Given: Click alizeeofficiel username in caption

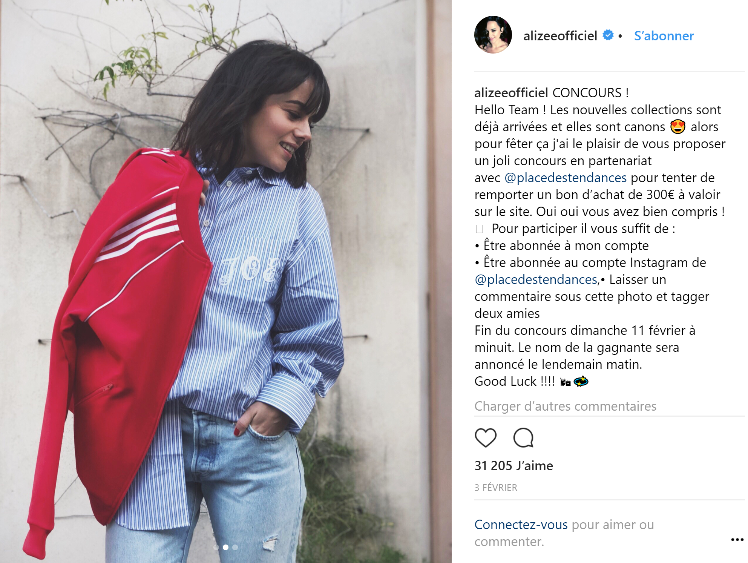Looking at the screenshot, I should click(511, 93).
